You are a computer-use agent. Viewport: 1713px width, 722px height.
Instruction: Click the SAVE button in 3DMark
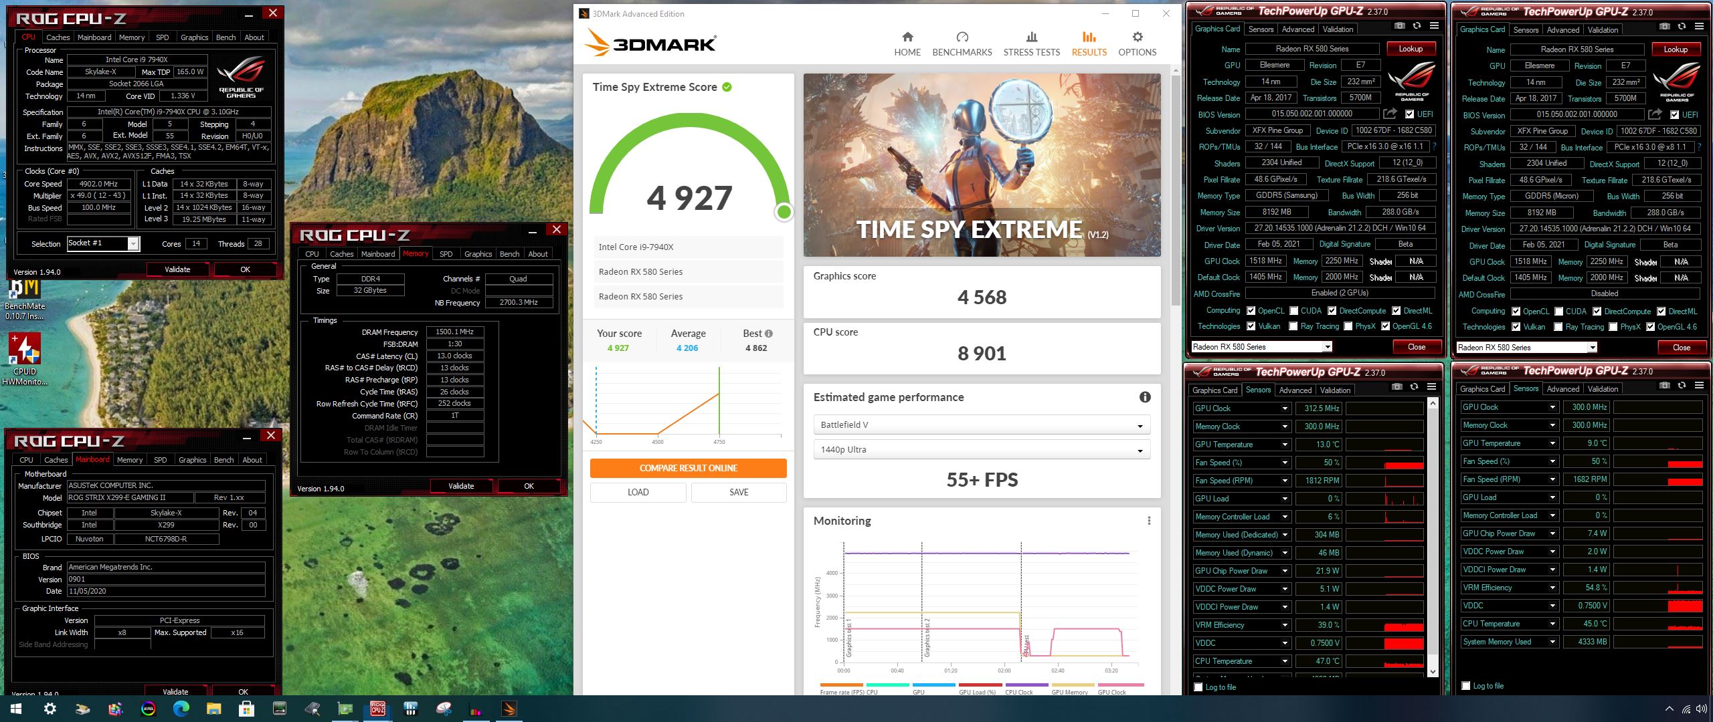point(739,492)
